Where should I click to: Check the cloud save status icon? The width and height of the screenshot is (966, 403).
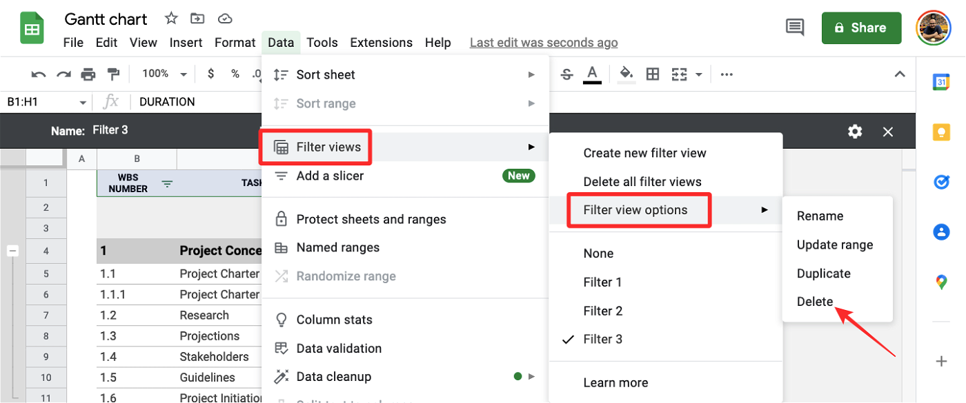[224, 19]
